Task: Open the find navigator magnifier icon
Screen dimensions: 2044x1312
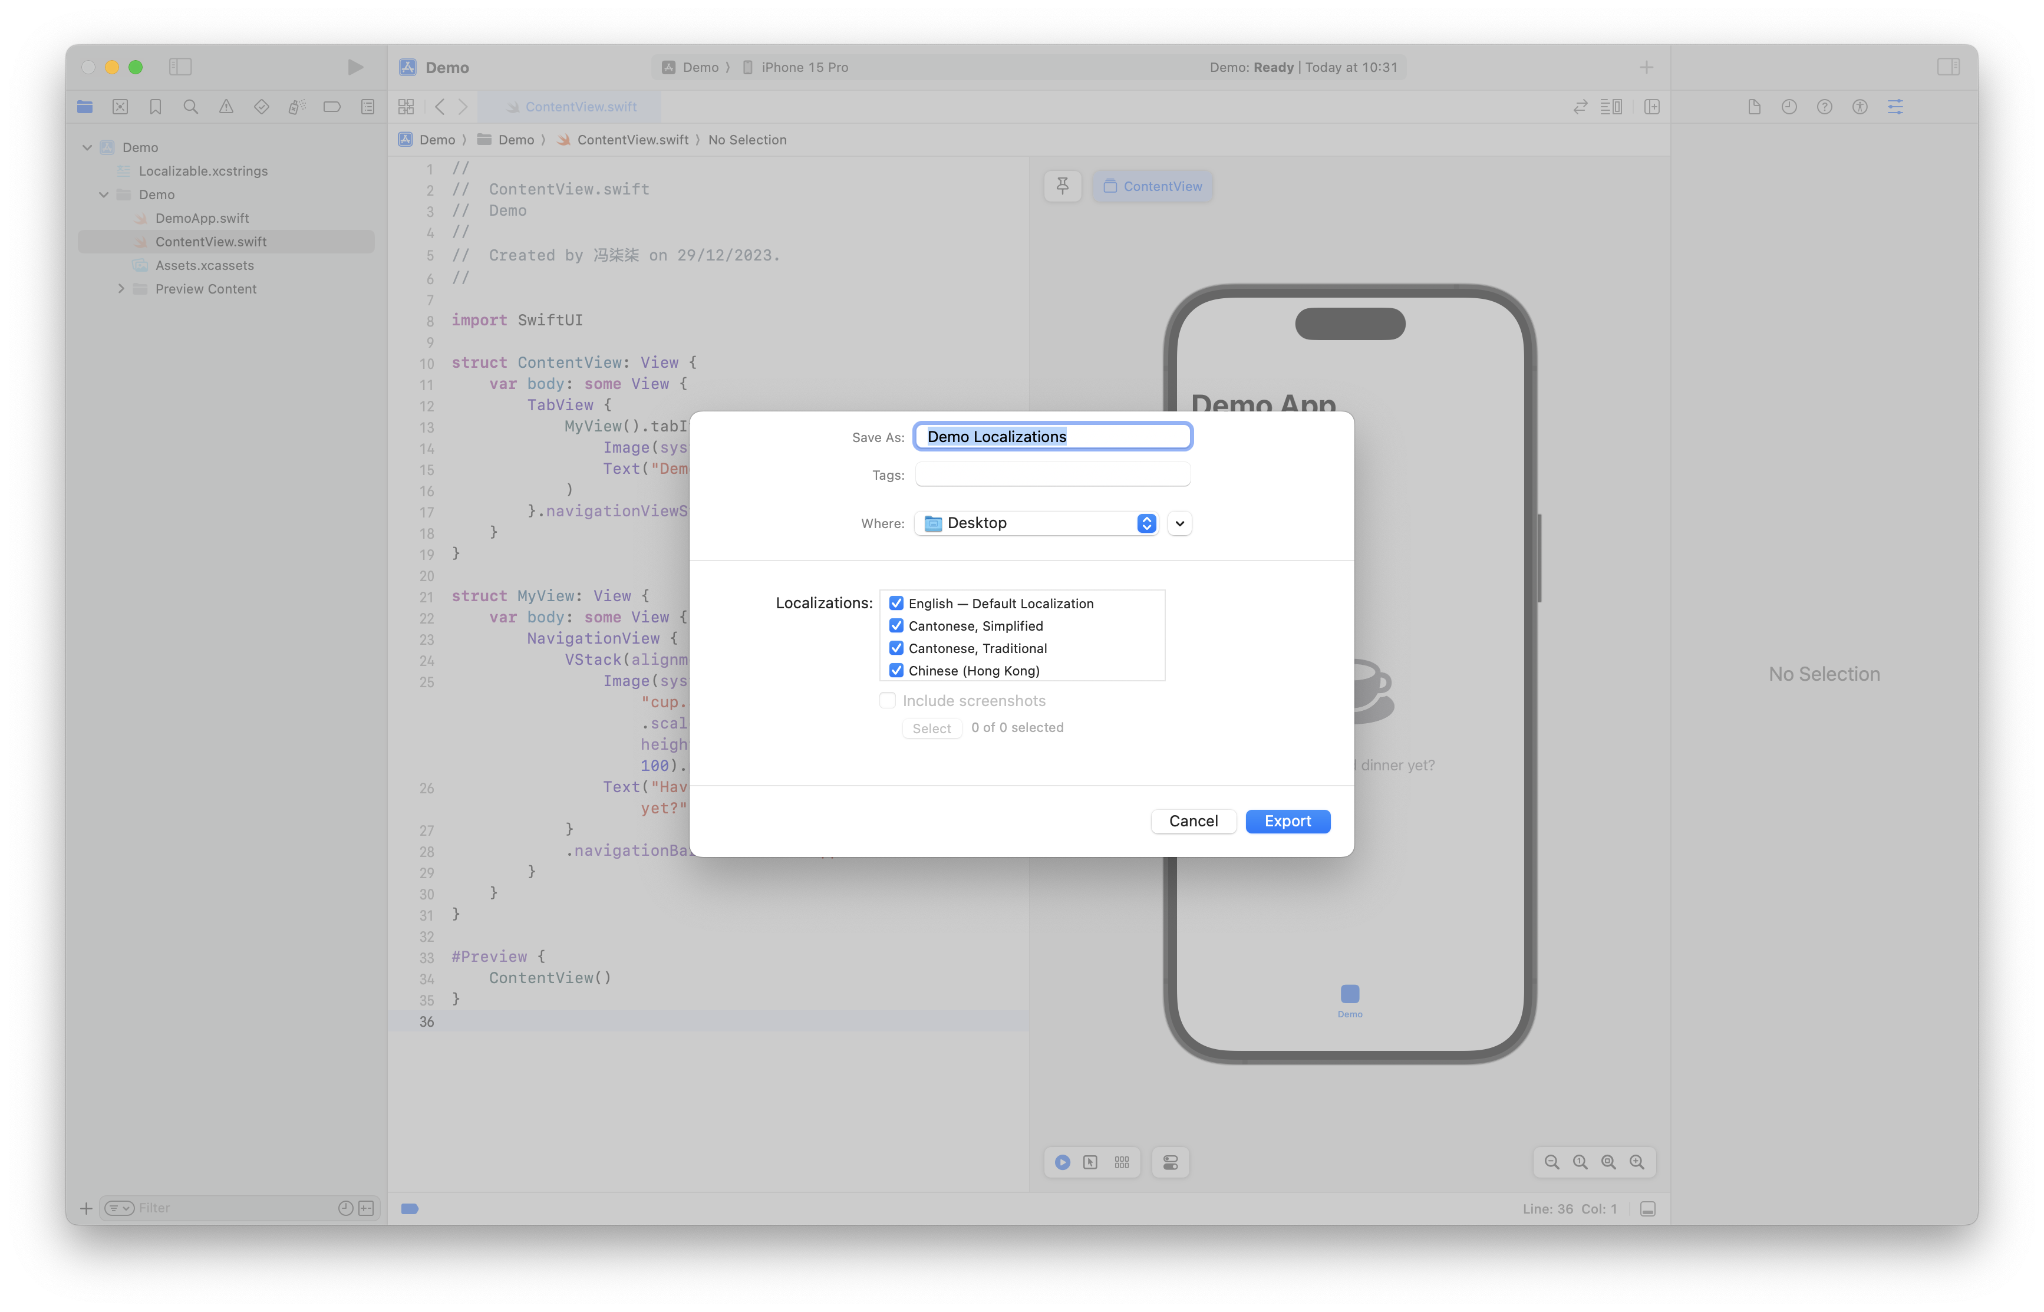Action: pos(191,107)
